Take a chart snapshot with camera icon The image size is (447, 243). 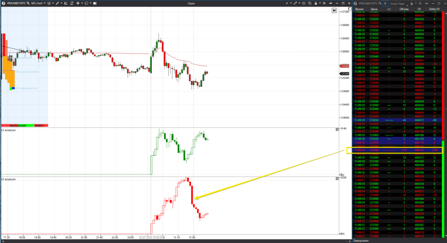[304, 3]
